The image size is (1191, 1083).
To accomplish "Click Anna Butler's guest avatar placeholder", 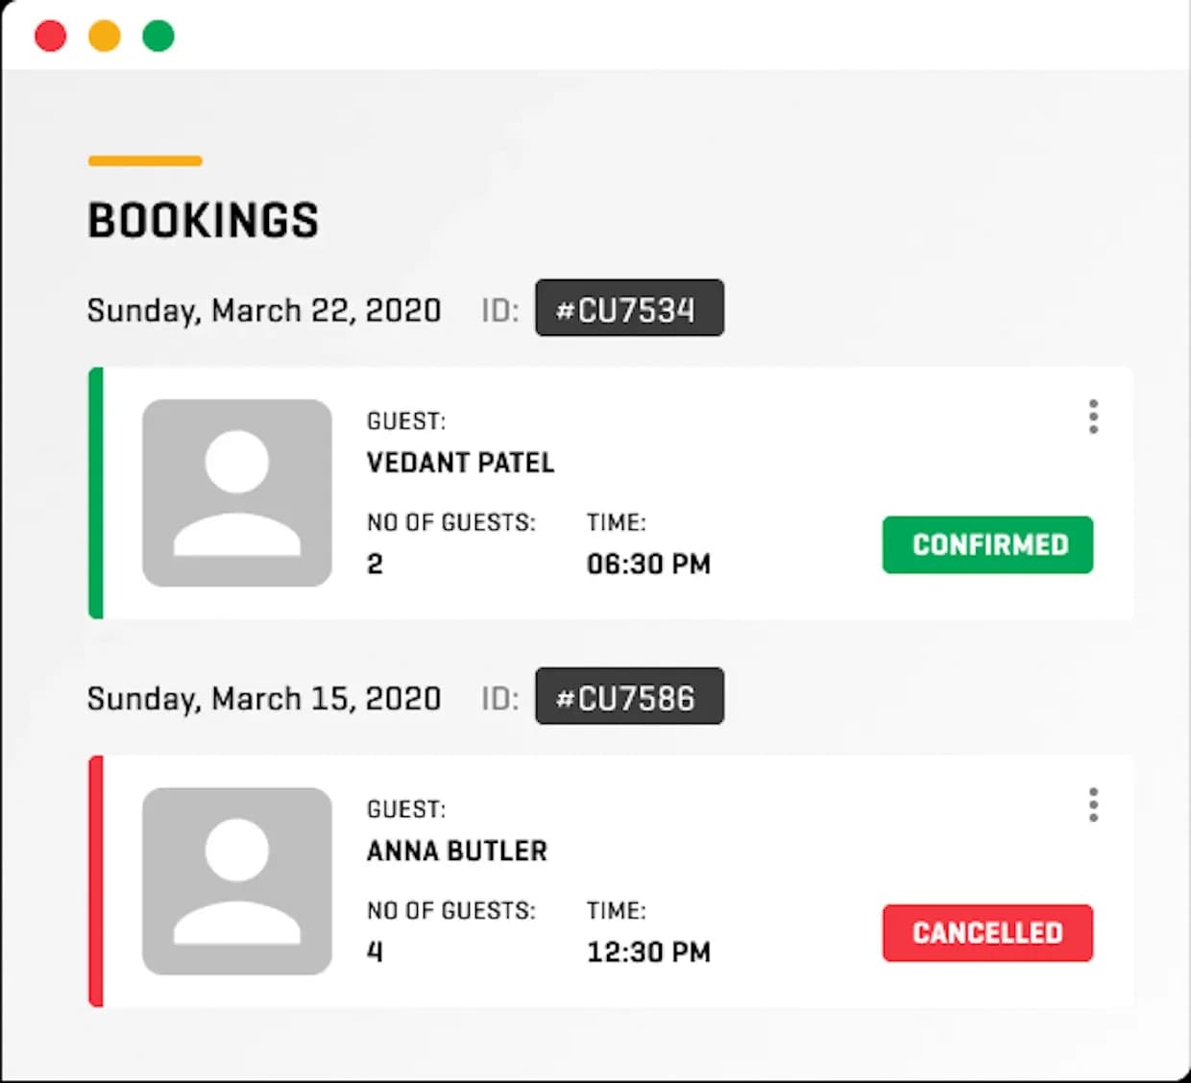I will pyautogui.click(x=237, y=881).
